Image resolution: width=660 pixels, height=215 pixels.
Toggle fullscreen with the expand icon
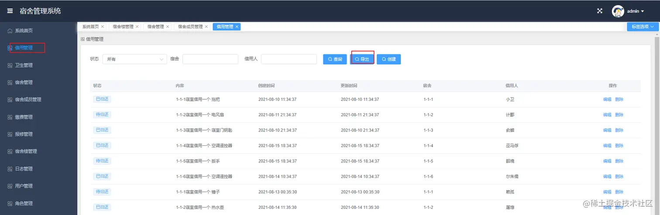(x=600, y=11)
